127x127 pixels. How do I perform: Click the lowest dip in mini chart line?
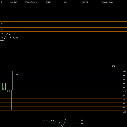[63, 127]
